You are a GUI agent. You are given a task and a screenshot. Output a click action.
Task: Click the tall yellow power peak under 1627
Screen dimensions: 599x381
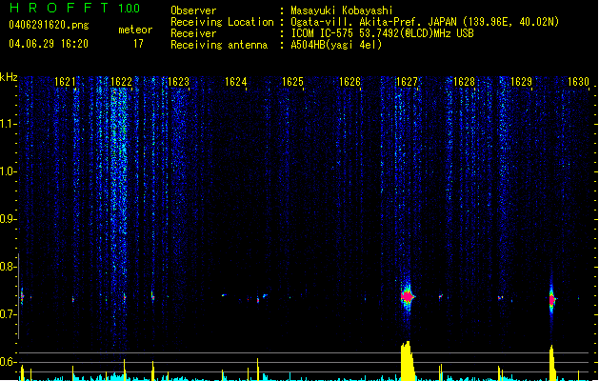point(408,361)
